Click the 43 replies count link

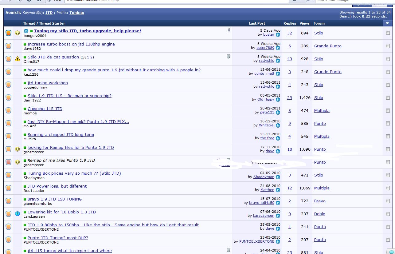[289, 59]
